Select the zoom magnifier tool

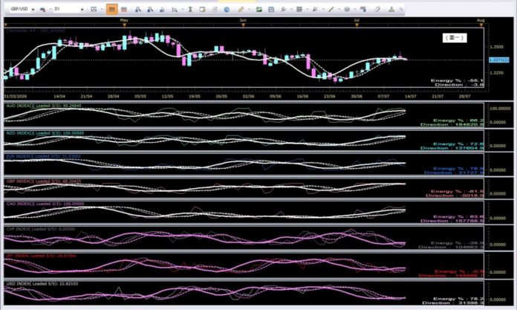pos(174,10)
